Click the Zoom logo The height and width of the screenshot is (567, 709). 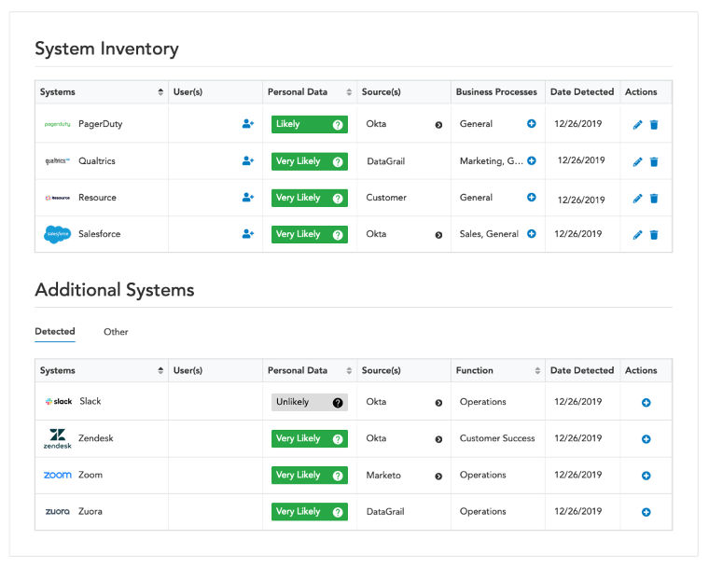58,475
